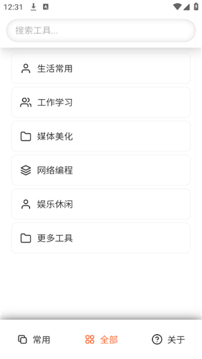
Task: Click the folder icon beside 更多工具
Action: pyautogui.click(x=26, y=238)
